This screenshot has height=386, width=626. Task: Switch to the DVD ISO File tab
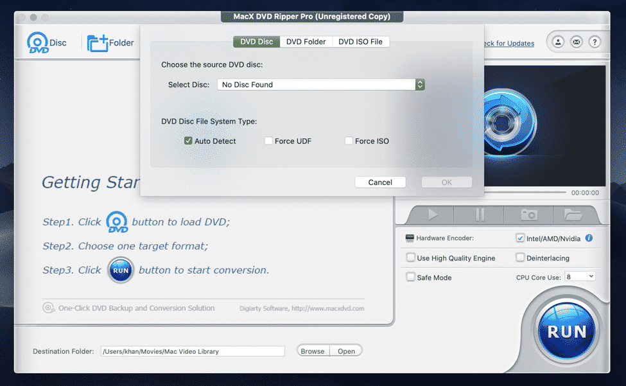[x=360, y=42]
